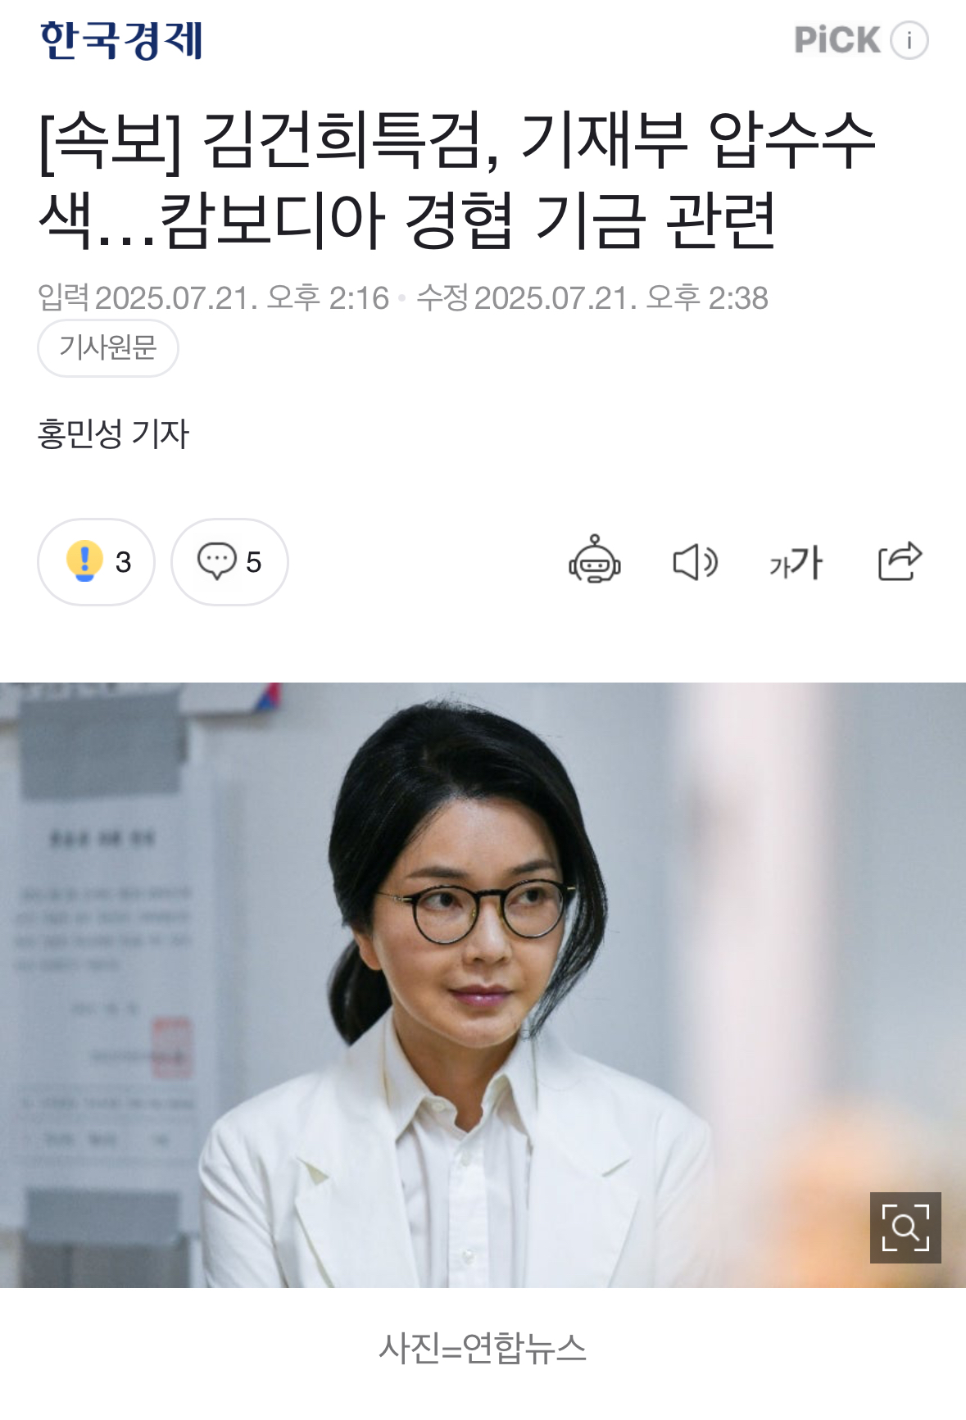Tap the 사진=연합뉴스 photo caption
The width and height of the screenshot is (966, 1420).
(x=483, y=1348)
